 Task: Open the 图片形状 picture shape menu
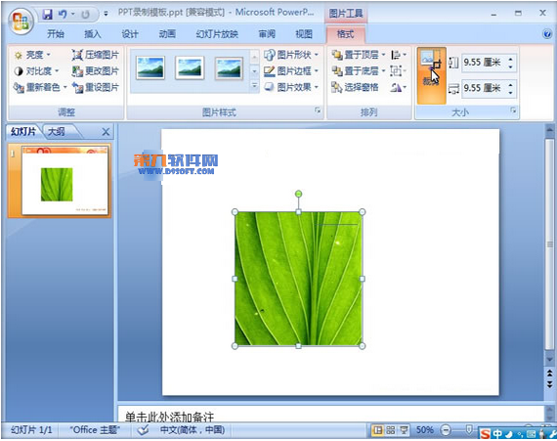(x=291, y=55)
